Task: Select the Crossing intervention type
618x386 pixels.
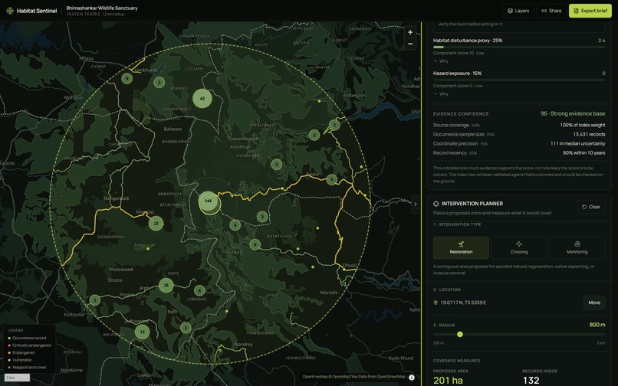Action: [519, 247]
